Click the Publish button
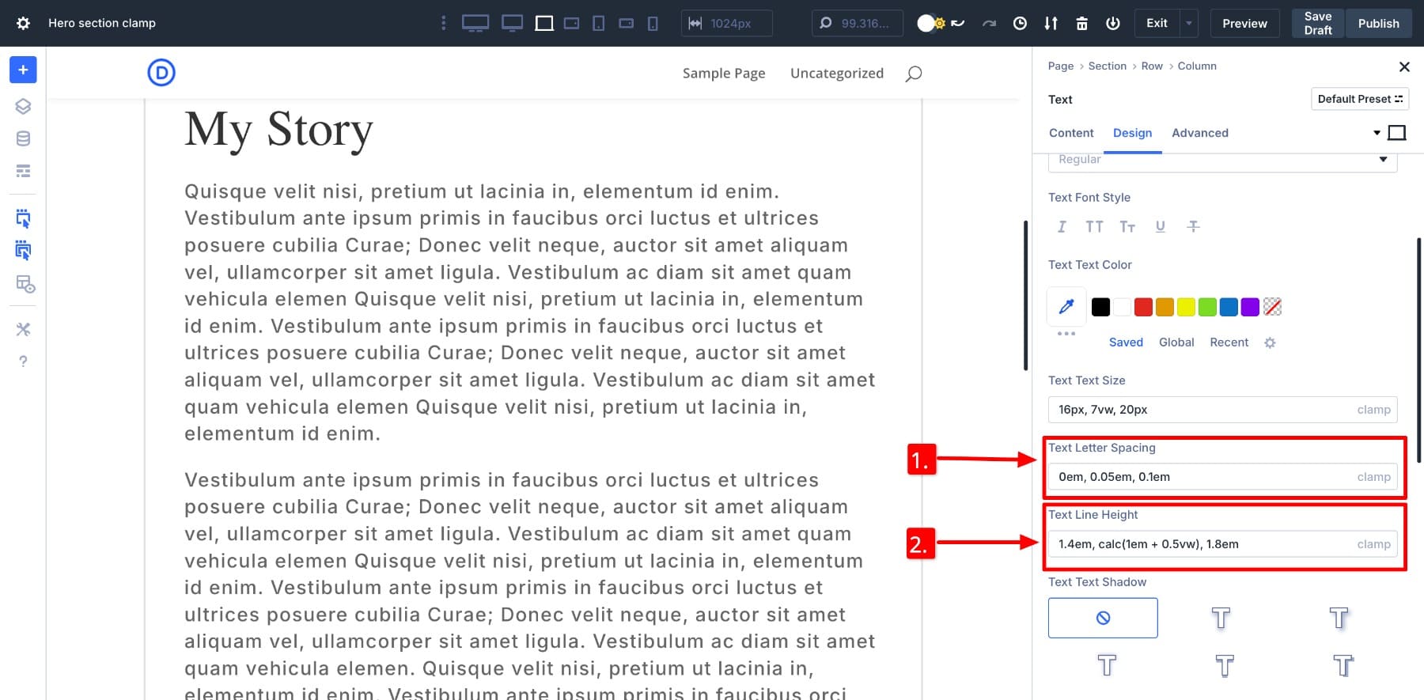Image resolution: width=1424 pixels, height=700 pixels. [1378, 23]
